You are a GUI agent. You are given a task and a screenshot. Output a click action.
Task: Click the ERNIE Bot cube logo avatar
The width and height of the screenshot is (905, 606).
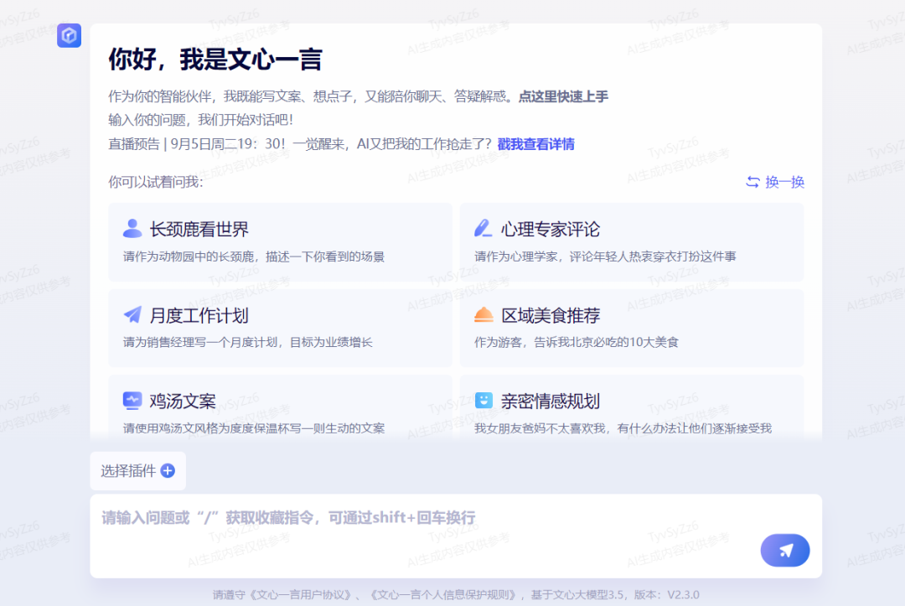coord(70,35)
